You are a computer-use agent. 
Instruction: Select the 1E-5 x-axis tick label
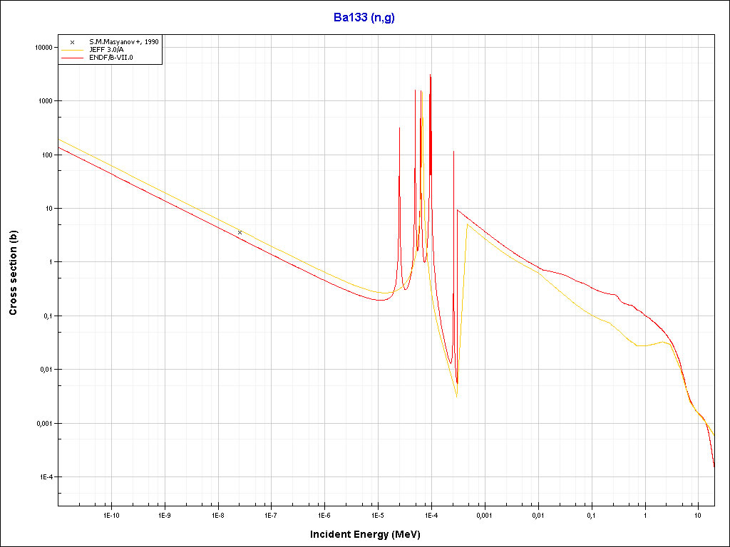tap(378, 514)
